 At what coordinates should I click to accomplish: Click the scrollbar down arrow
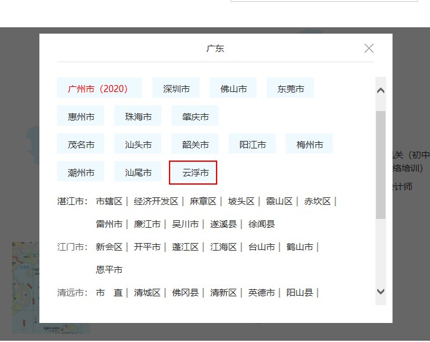pyautogui.click(x=380, y=291)
